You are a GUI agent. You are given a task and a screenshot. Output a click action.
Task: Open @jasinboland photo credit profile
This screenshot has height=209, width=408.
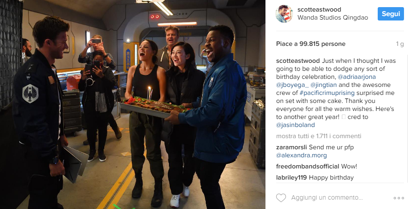tap(295, 125)
